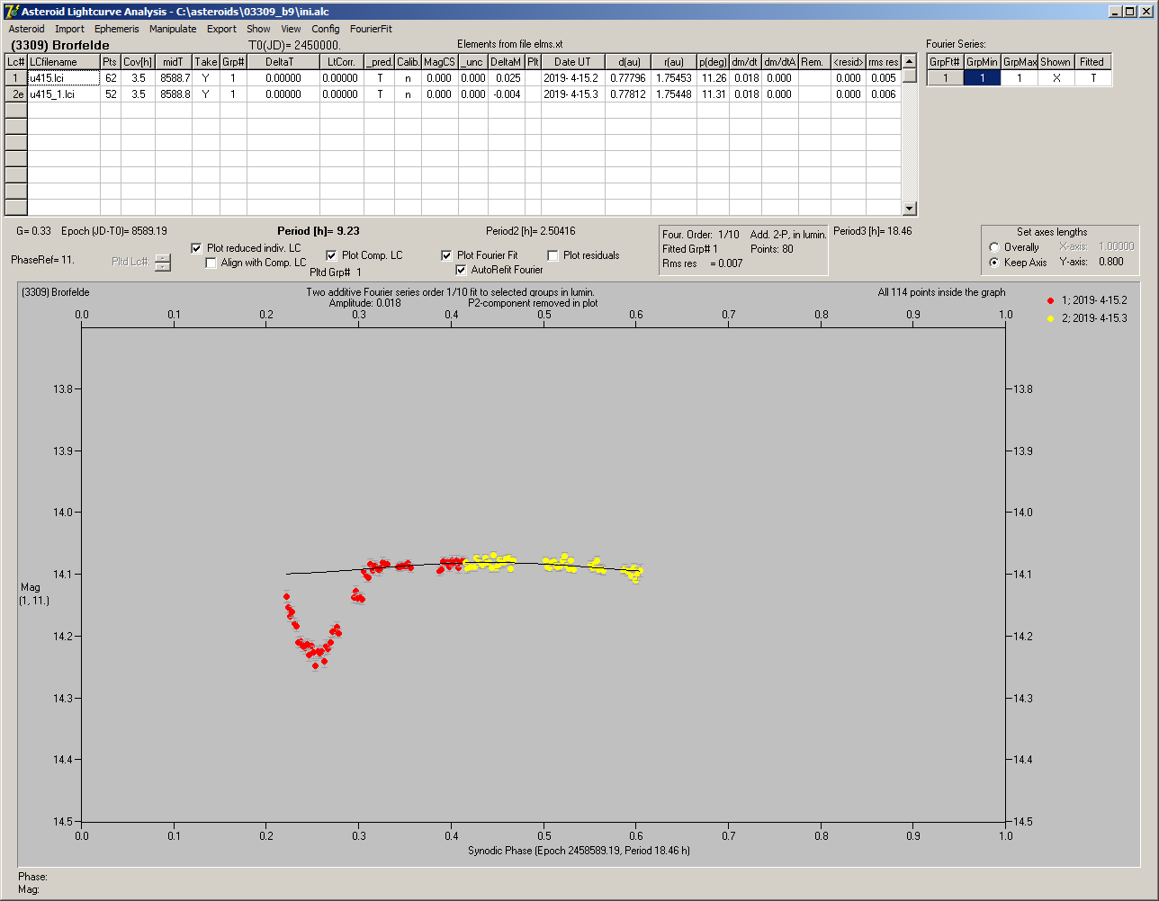Toggle Plot Comp. LC checkbox
1159x901 pixels.
[331, 255]
